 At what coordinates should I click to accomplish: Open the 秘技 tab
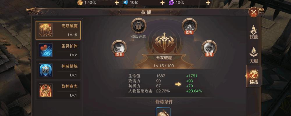[x=254, y=76]
